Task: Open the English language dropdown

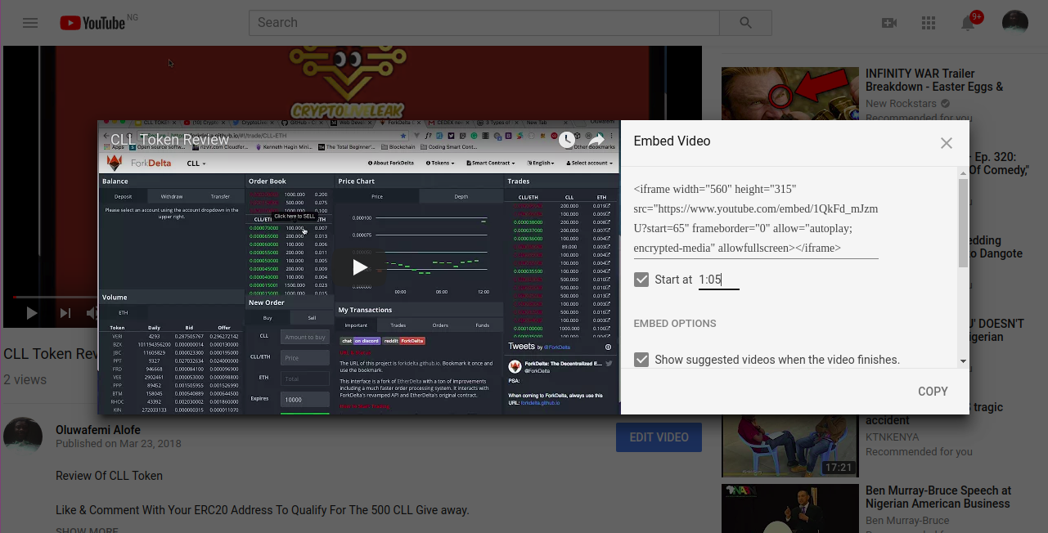Action: point(542,163)
